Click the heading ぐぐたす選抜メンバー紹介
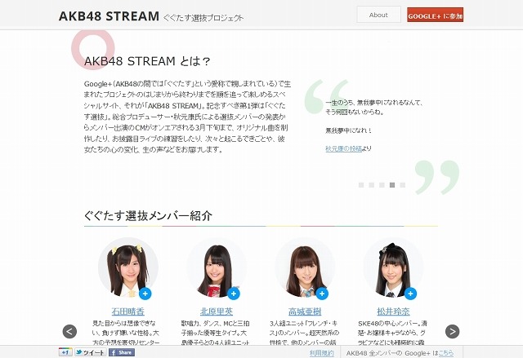 (148, 215)
